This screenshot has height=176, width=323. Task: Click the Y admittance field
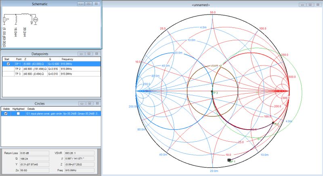tap(34, 164)
